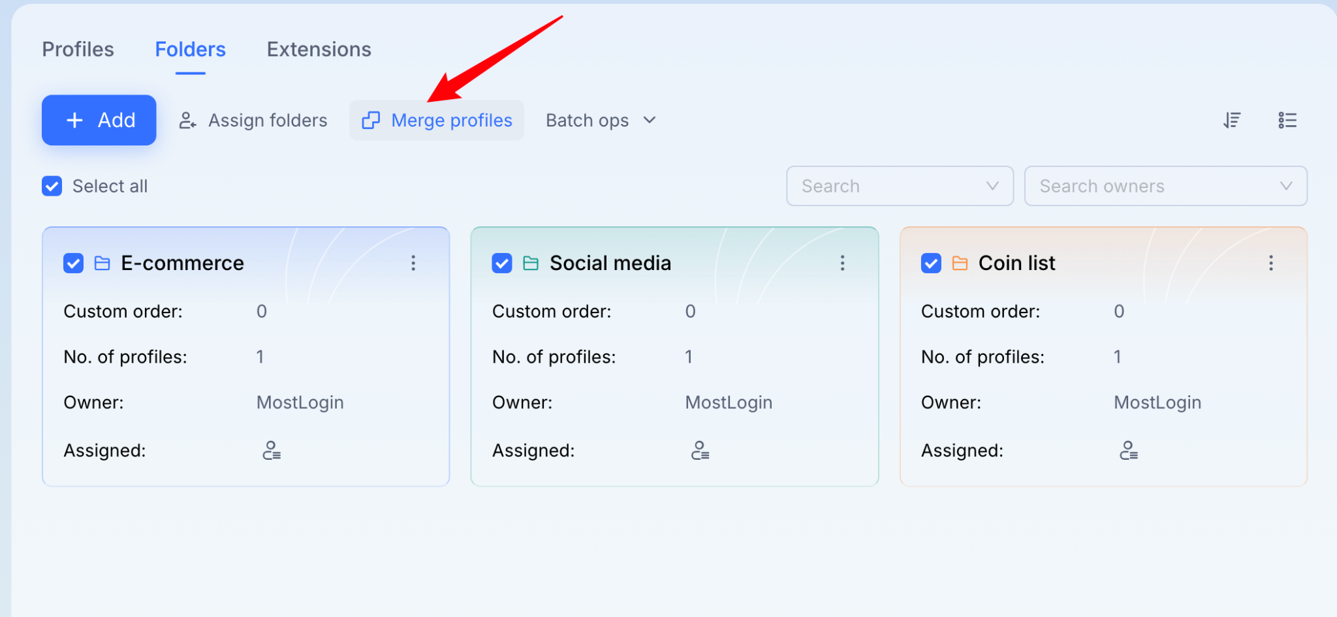Viewport: 1337px width, 617px height.
Task: Click the orange Coin list folder icon
Action: point(960,263)
